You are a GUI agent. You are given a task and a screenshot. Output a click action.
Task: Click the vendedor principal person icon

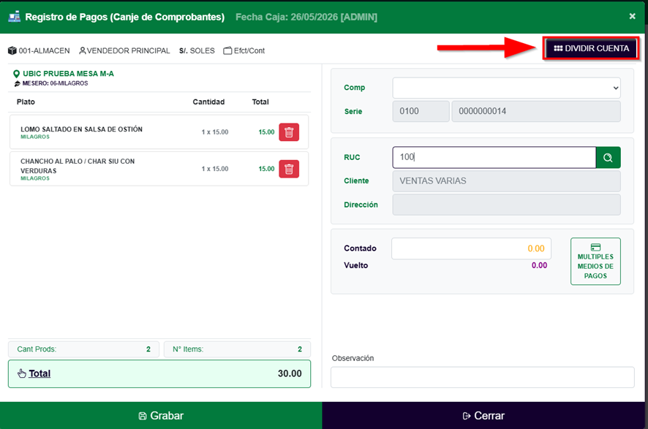82,50
